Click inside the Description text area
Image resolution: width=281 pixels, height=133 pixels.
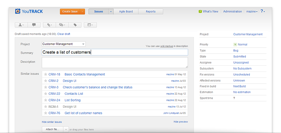tap(115, 63)
